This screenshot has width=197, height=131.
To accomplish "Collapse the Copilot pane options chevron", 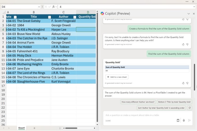I will pos(189,14).
